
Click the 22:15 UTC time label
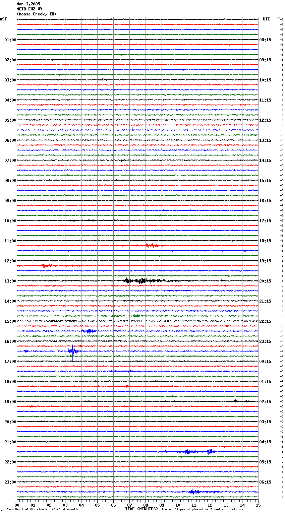pos(265,321)
